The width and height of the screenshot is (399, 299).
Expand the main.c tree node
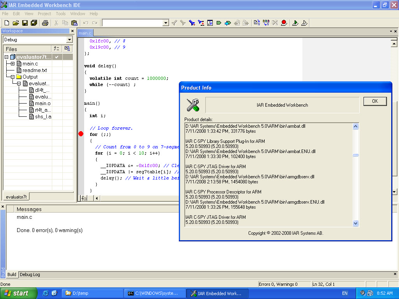coord(13,63)
